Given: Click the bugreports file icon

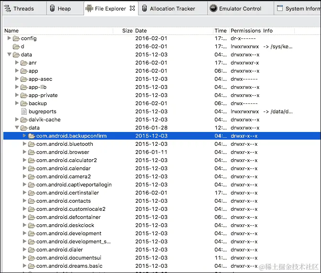Looking at the screenshot, I should [24, 111].
